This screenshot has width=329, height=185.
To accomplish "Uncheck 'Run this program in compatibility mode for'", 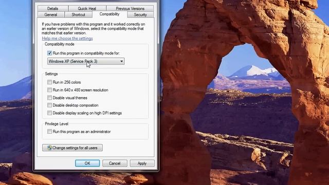I will (49, 53).
